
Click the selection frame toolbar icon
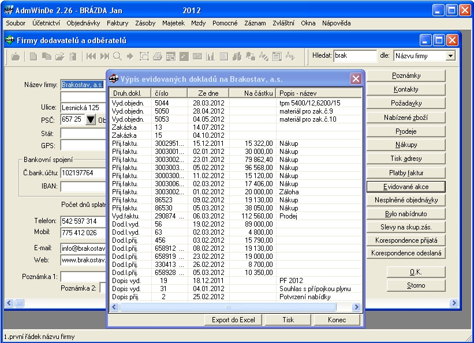tap(144, 56)
